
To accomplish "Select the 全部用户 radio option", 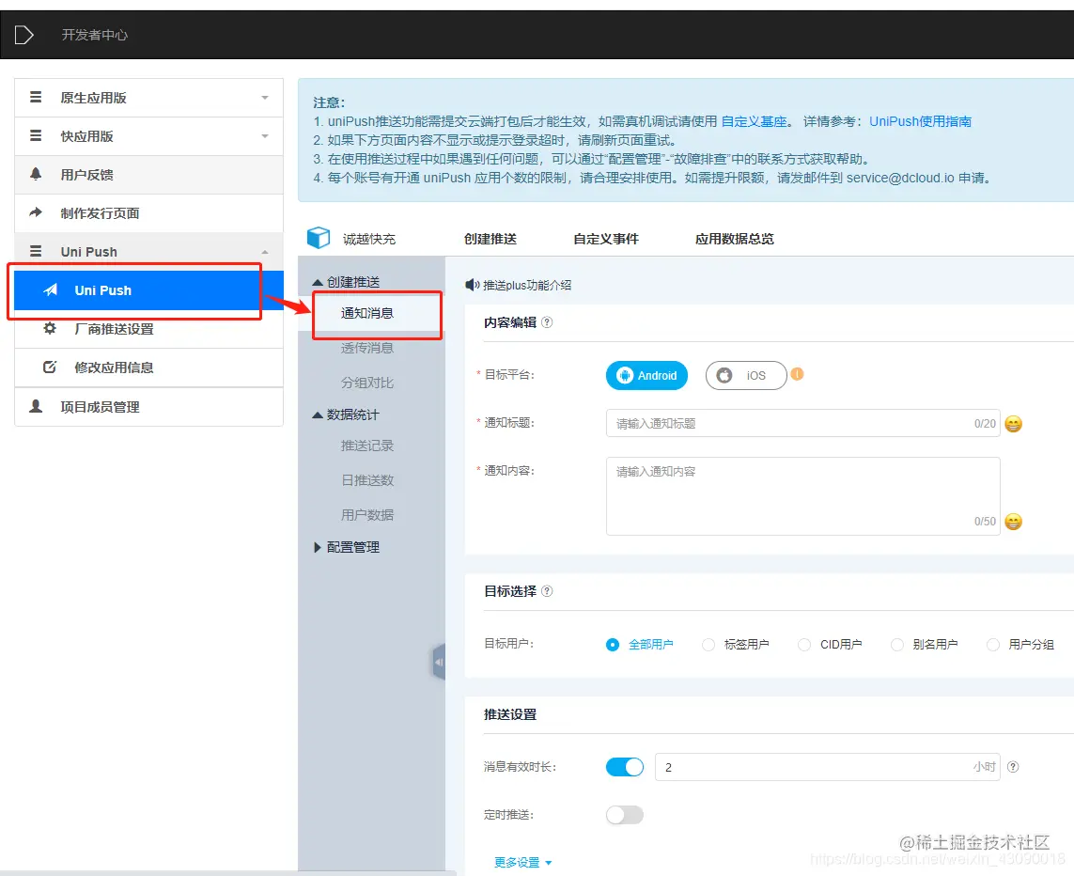I will 613,645.
